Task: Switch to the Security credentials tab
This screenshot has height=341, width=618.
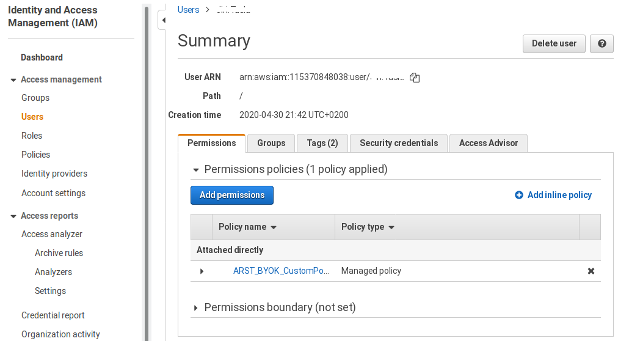Action: click(399, 143)
